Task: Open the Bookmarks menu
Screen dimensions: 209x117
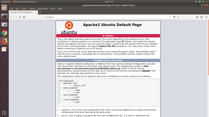Action: click(x=43, y=9)
